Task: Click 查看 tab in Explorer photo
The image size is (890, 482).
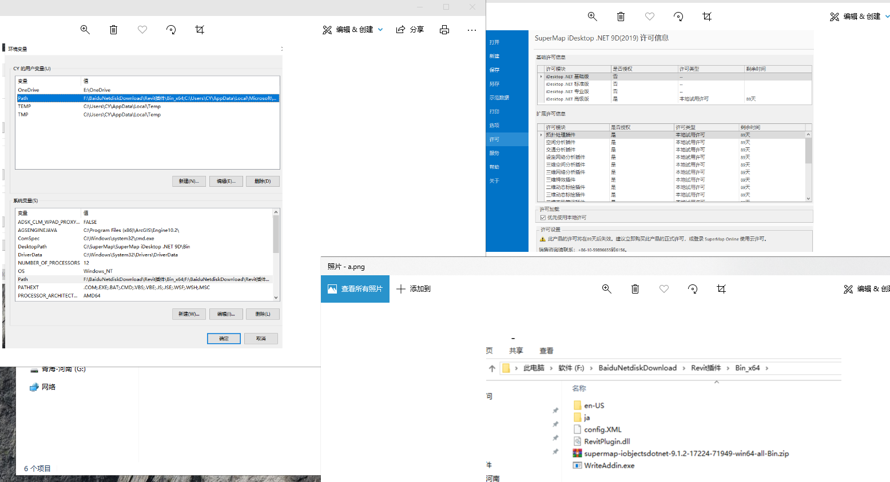Action: coord(546,351)
